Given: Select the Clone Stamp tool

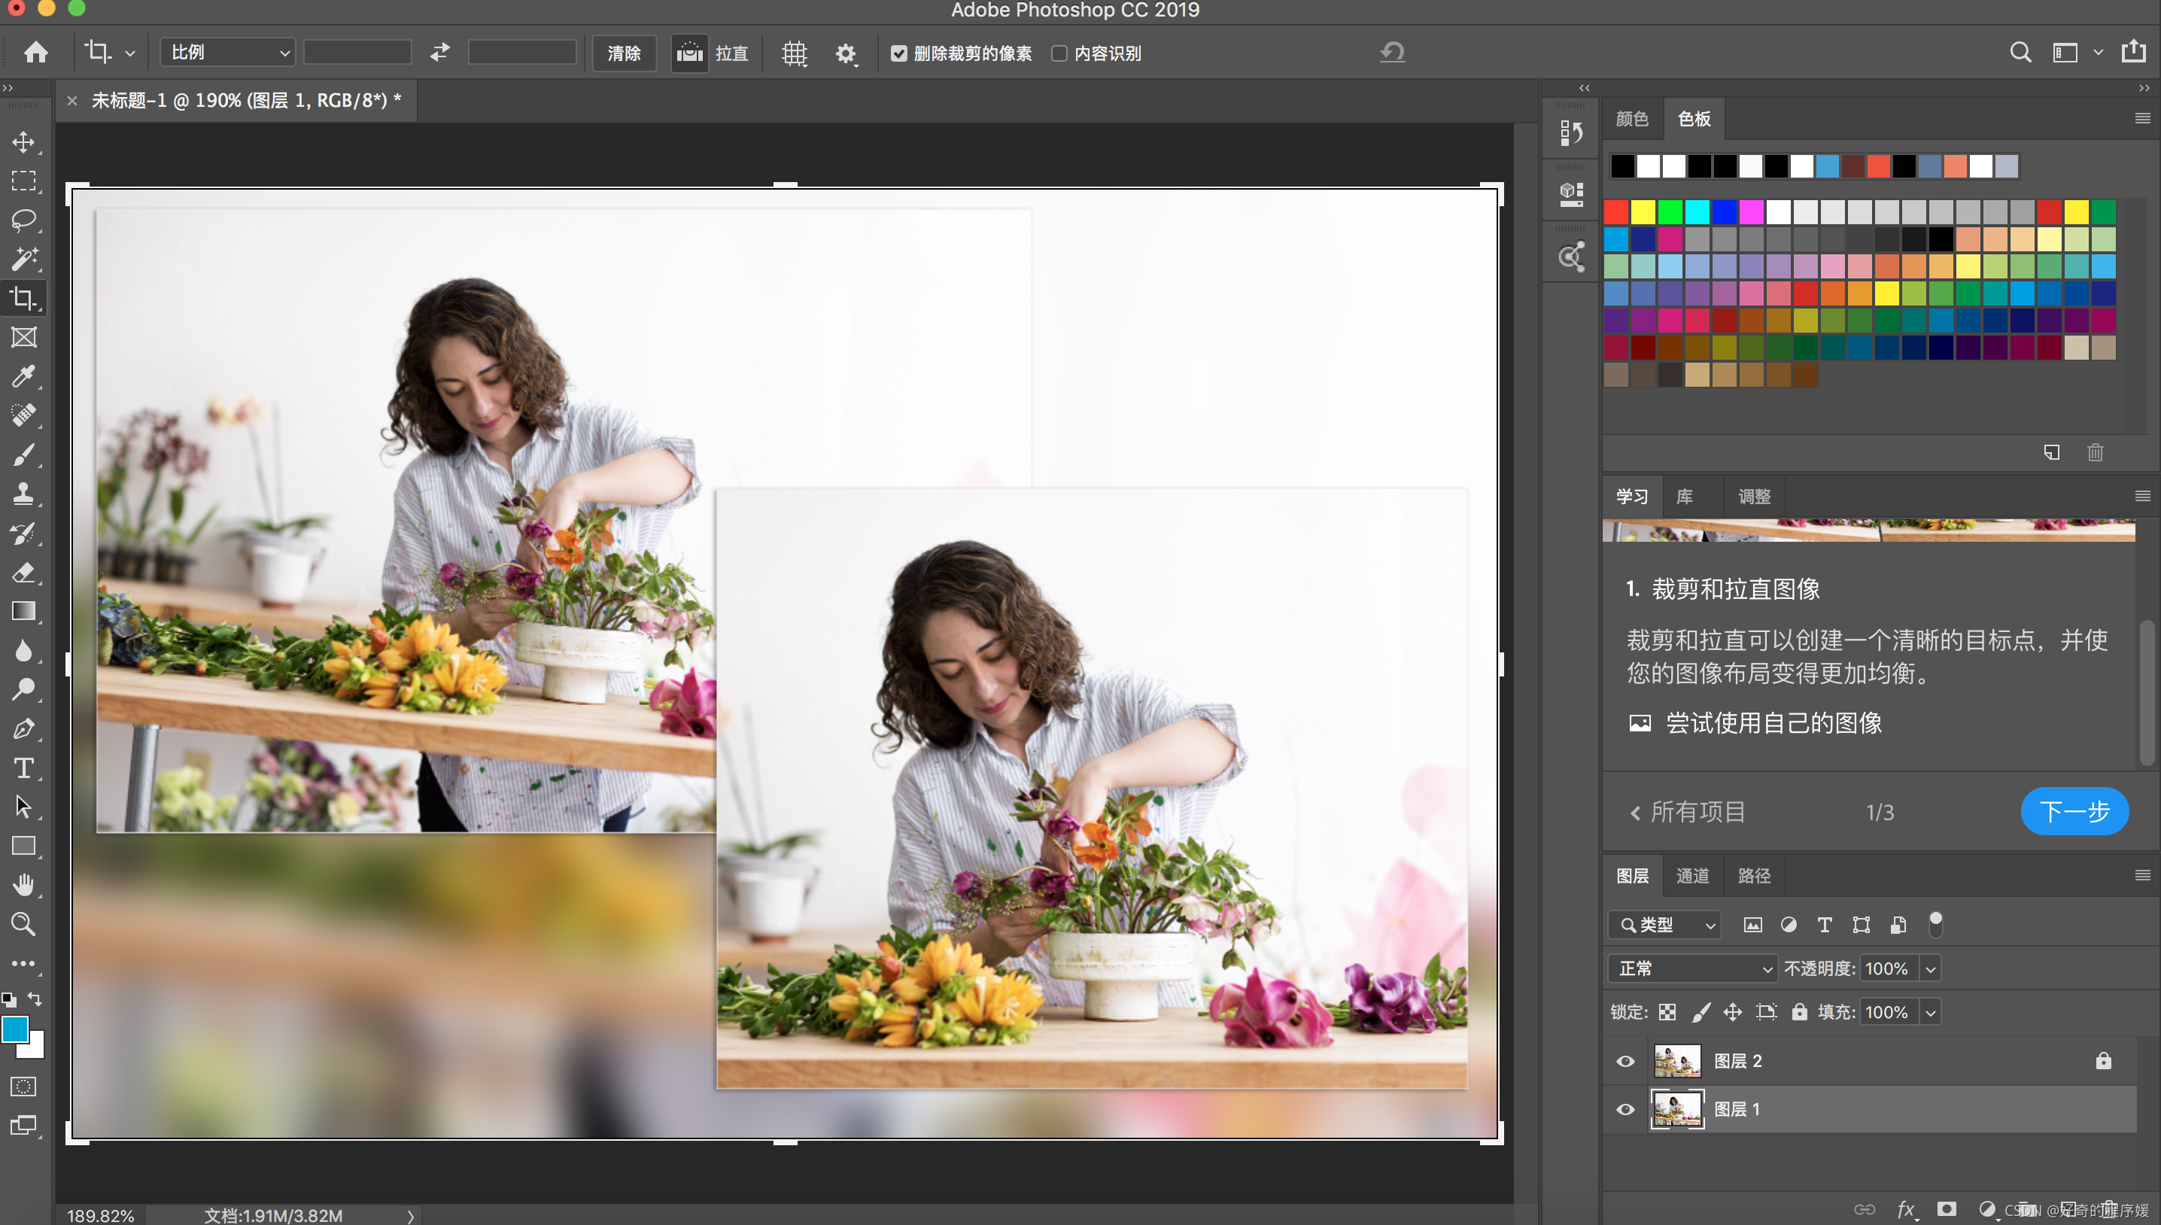Looking at the screenshot, I should pyautogui.click(x=23, y=494).
